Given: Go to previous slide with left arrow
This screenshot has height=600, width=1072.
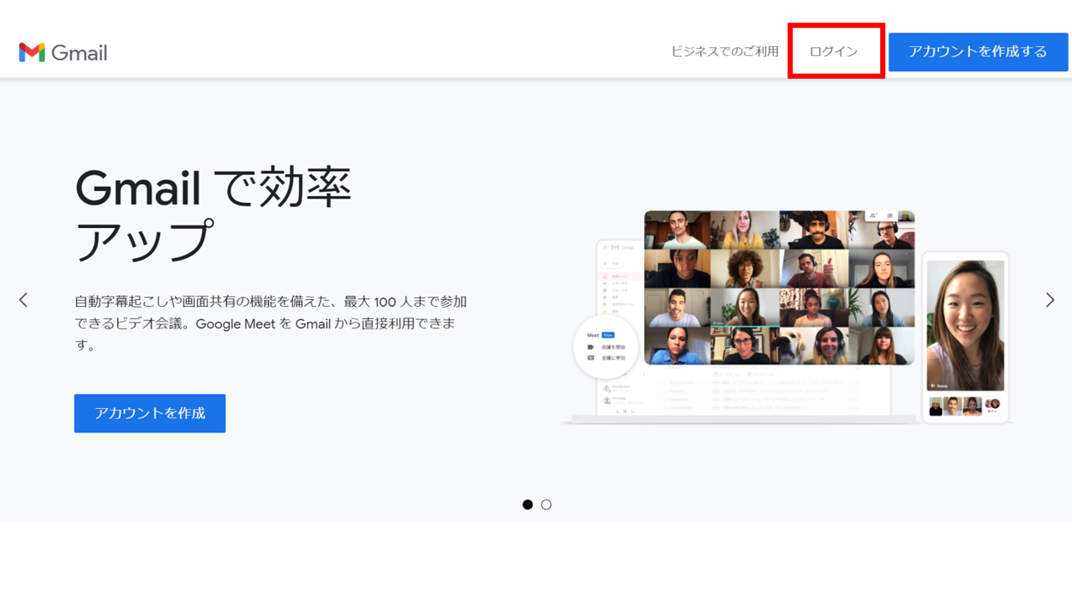Looking at the screenshot, I should pyautogui.click(x=23, y=300).
